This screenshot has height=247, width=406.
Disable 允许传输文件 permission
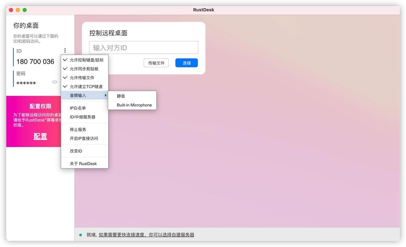point(83,77)
